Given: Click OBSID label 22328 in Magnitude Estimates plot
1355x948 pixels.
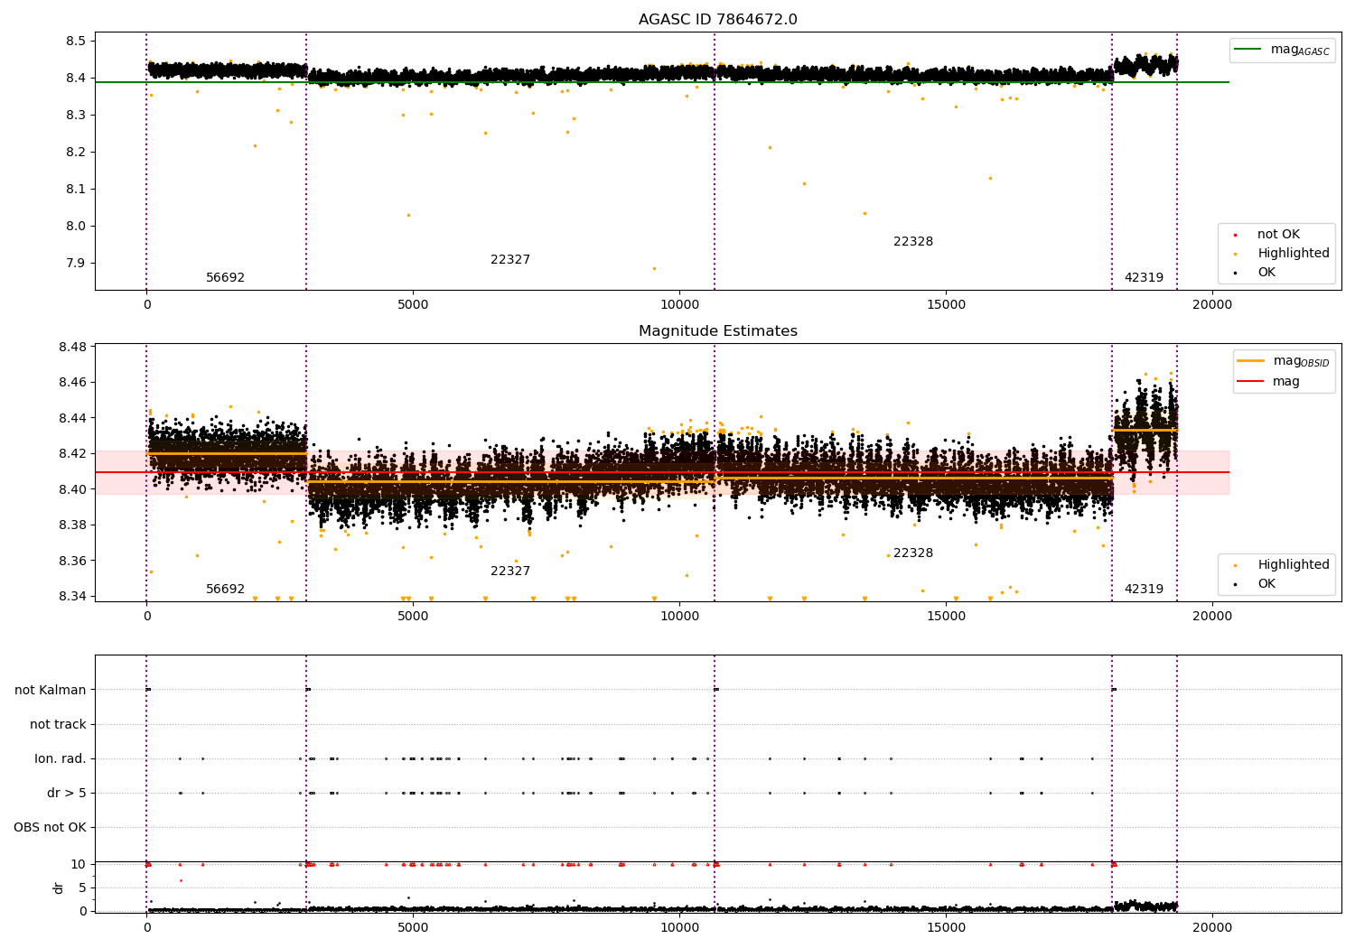Looking at the screenshot, I should [x=913, y=553].
